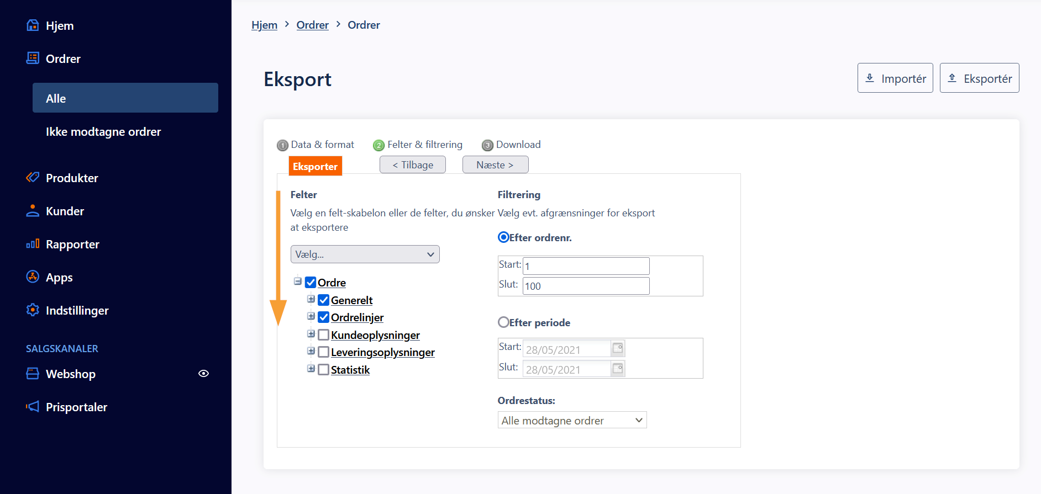
Task: Click the Næste button
Action: [x=496, y=164]
